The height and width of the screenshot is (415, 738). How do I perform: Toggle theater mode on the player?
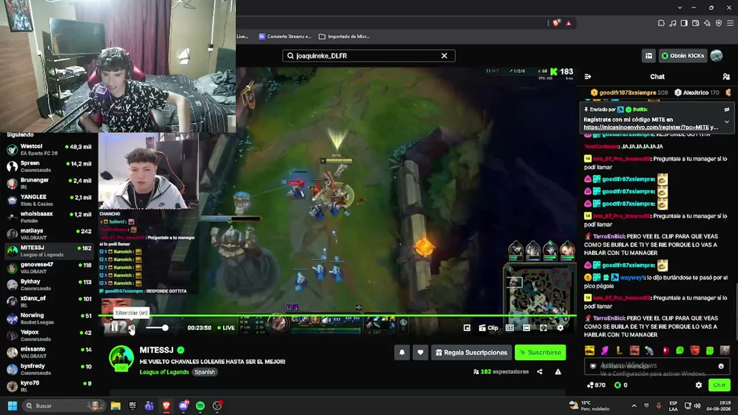(526, 328)
